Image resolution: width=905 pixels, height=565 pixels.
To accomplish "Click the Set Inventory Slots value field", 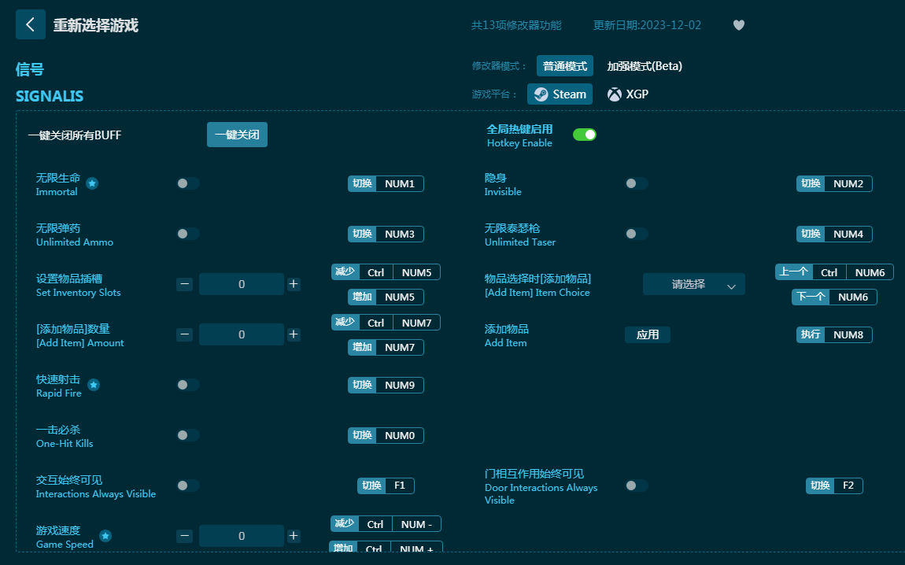I will (241, 284).
